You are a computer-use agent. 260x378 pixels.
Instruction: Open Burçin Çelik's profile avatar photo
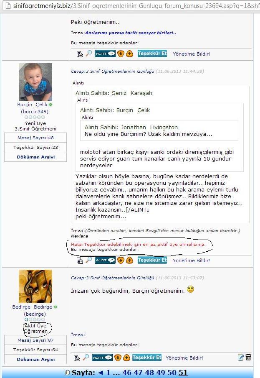click(35, 82)
